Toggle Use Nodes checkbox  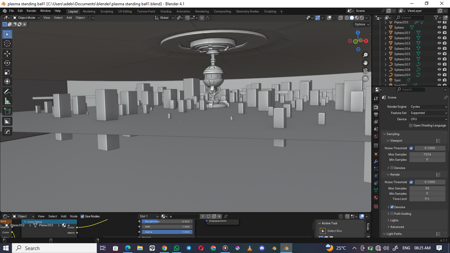click(x=82, y=216)
